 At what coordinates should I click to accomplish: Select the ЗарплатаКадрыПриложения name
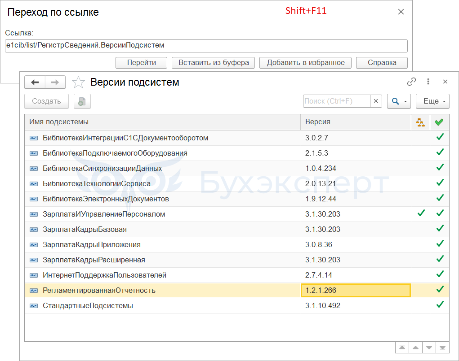[x=92, y=245]
